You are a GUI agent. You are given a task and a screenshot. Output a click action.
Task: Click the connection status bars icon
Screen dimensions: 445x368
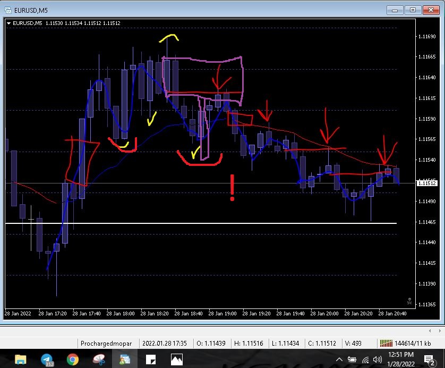coord(386,344)
